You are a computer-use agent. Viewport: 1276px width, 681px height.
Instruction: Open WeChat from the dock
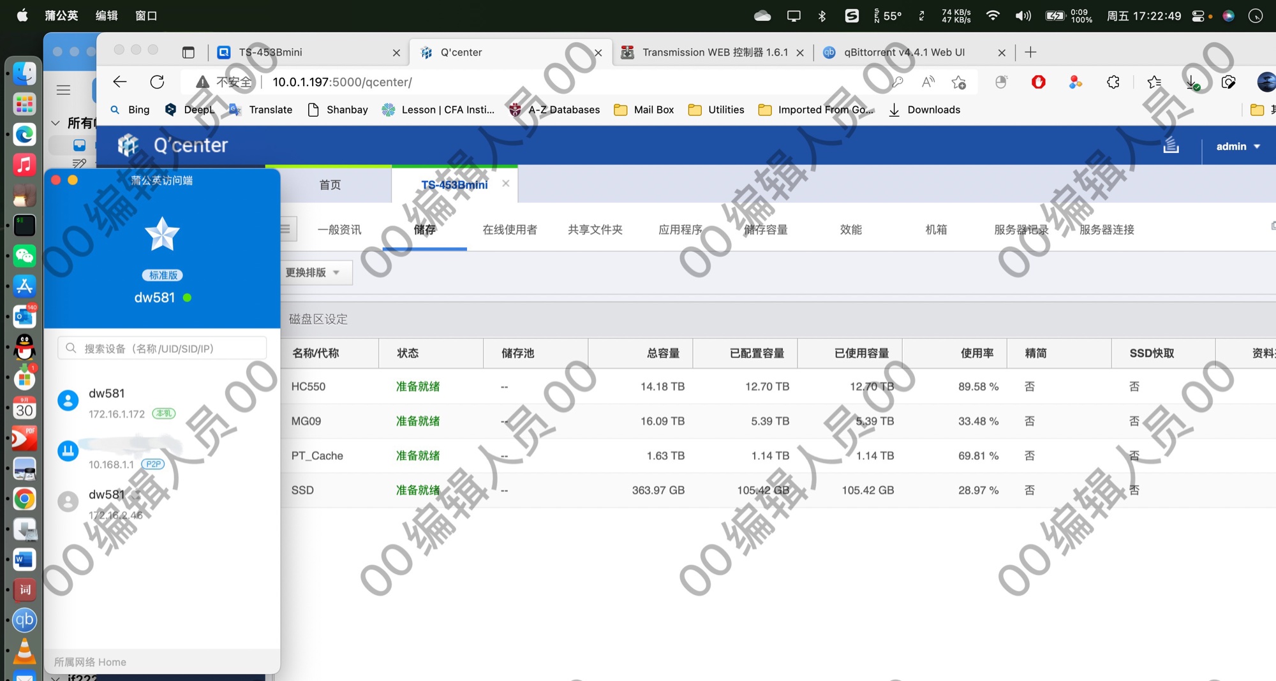24,256
